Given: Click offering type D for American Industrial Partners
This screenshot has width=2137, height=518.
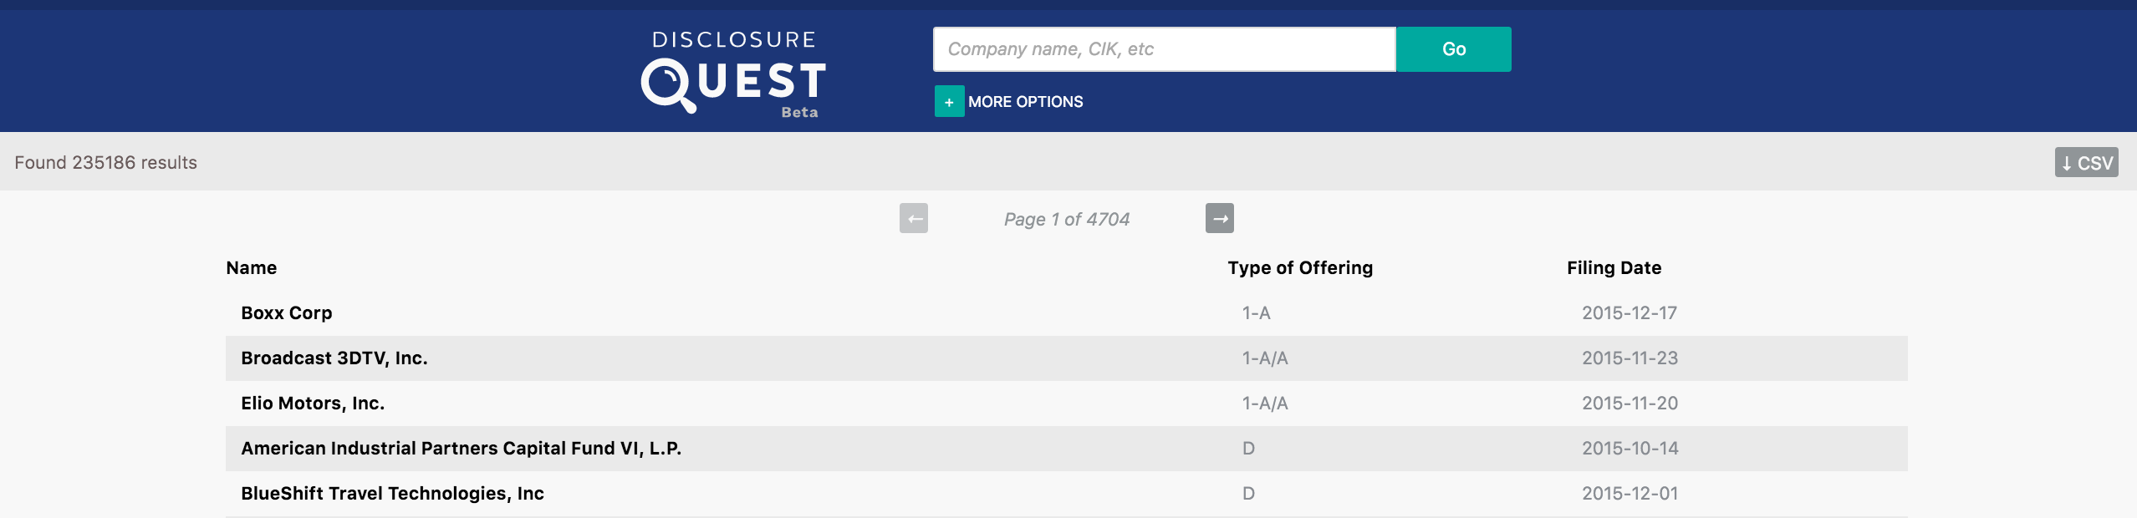Looking at the screenshot, I should point(1248,448).
